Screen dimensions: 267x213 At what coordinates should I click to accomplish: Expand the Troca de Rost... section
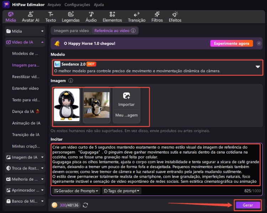25,168
